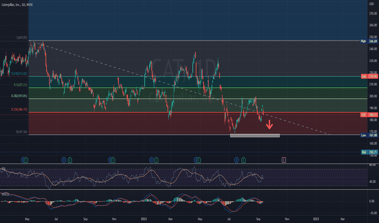Click the 240.00 price axis label

[373, 49]
